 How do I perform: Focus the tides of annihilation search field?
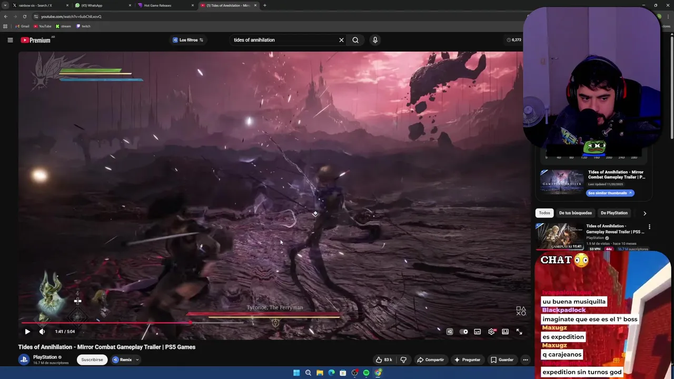point(283,40)
